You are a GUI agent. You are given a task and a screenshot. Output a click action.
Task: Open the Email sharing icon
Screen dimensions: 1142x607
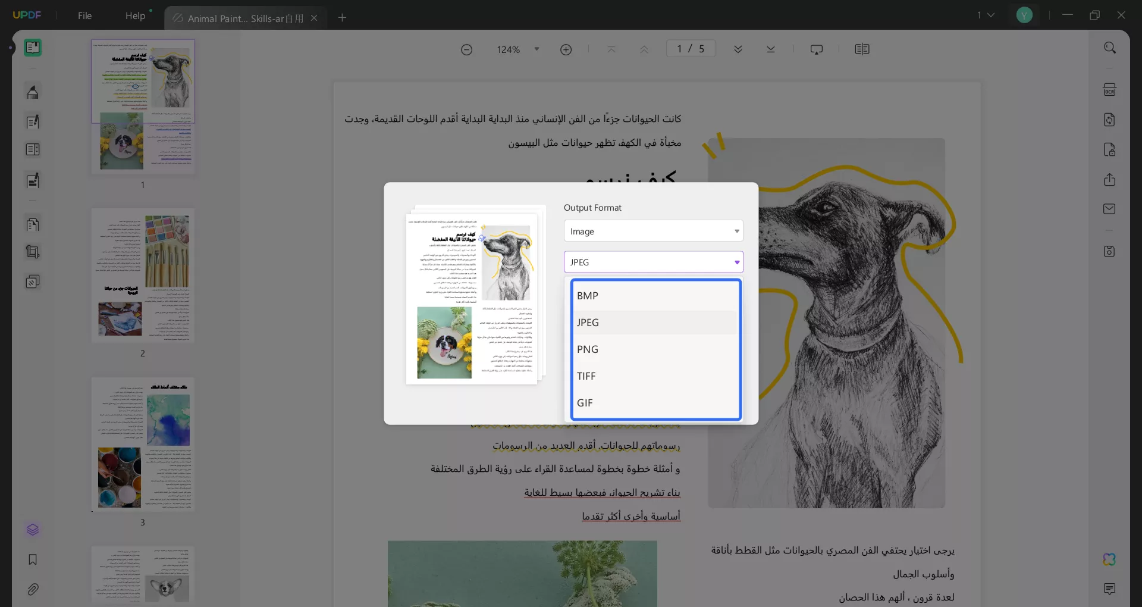[1110, 209]
